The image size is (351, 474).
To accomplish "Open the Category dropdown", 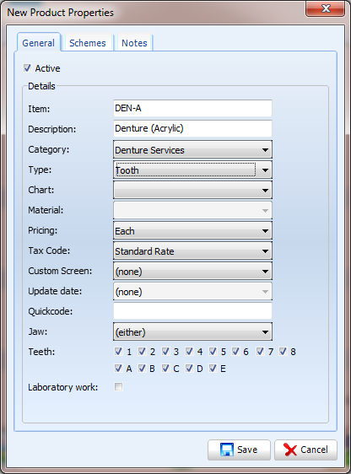I will 192,149.
